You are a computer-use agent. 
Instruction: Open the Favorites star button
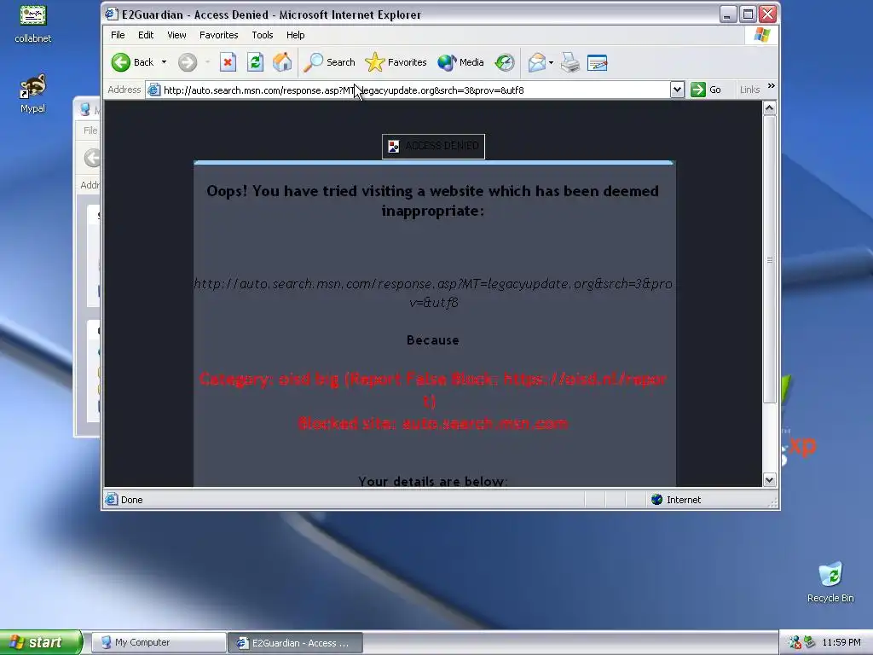[396, 62]
